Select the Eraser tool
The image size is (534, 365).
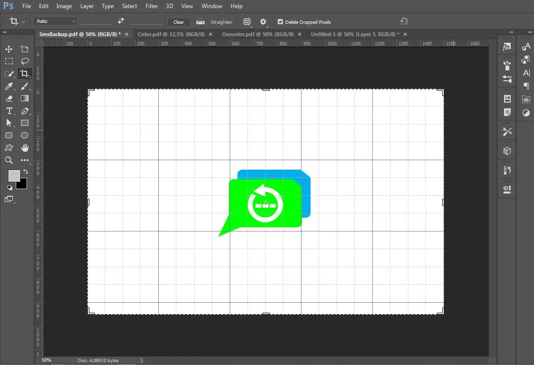coord(9,98)
